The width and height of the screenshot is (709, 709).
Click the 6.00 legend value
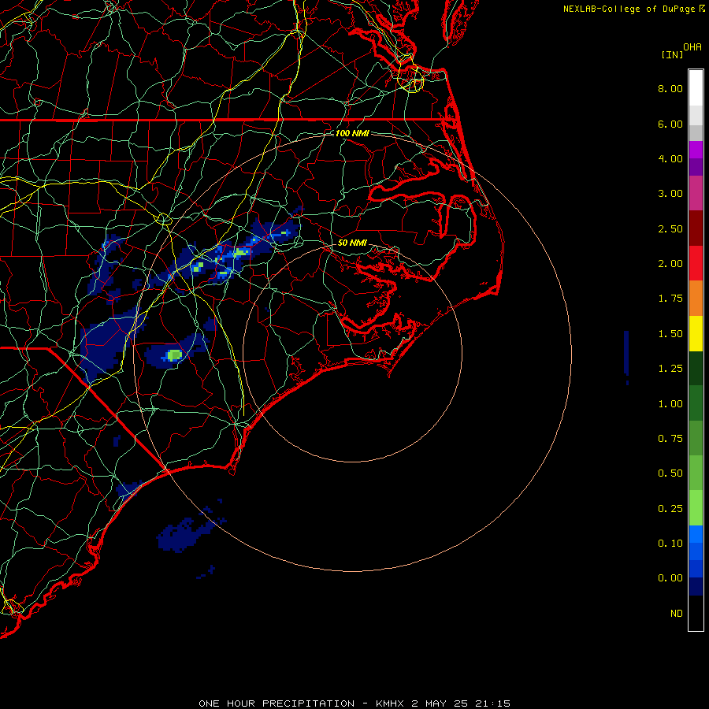(670, 124)
